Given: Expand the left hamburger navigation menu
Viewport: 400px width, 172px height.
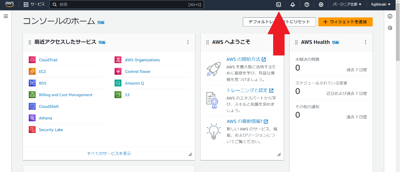Looking at the screenshot, I should pos(6,16).
